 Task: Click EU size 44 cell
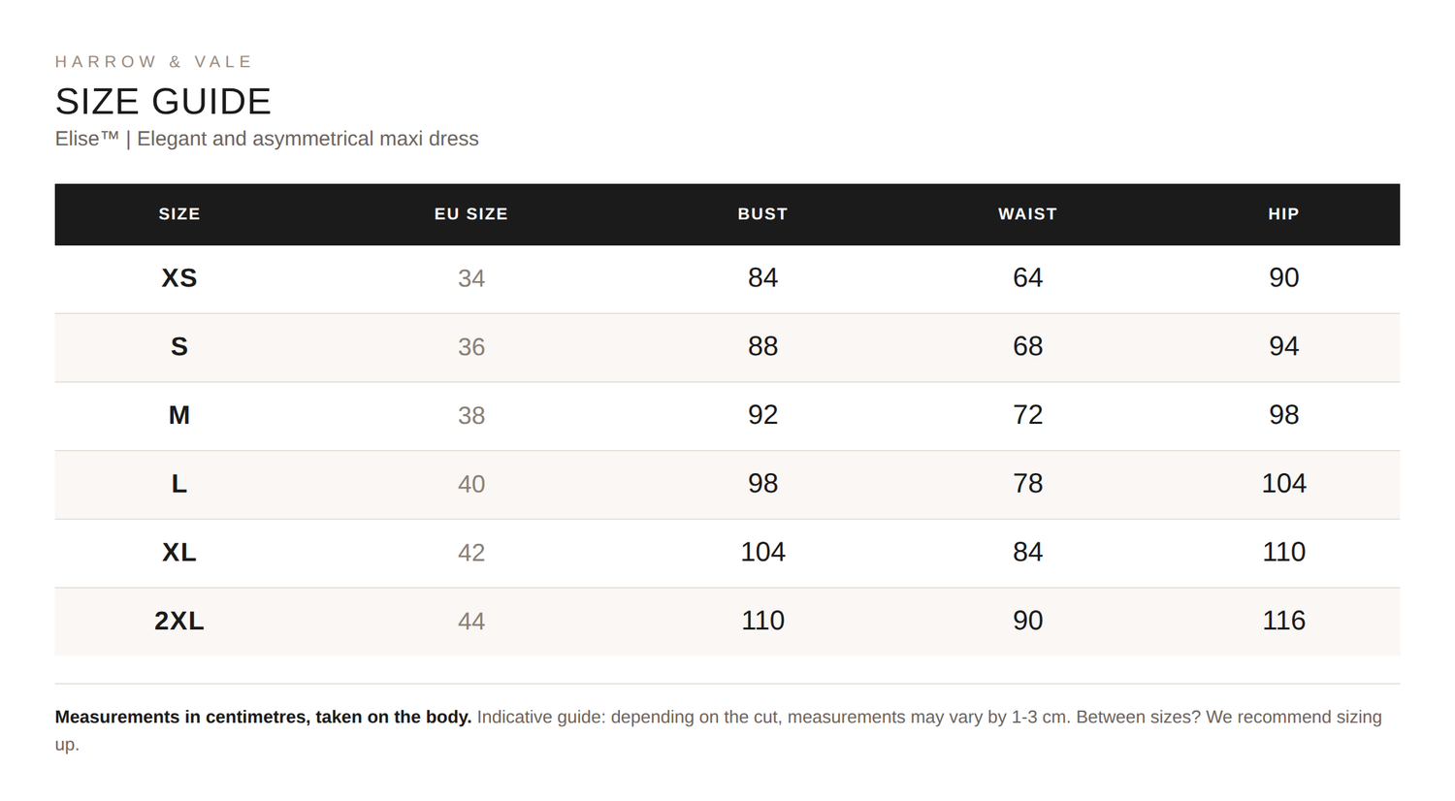[x=471, y=621]
